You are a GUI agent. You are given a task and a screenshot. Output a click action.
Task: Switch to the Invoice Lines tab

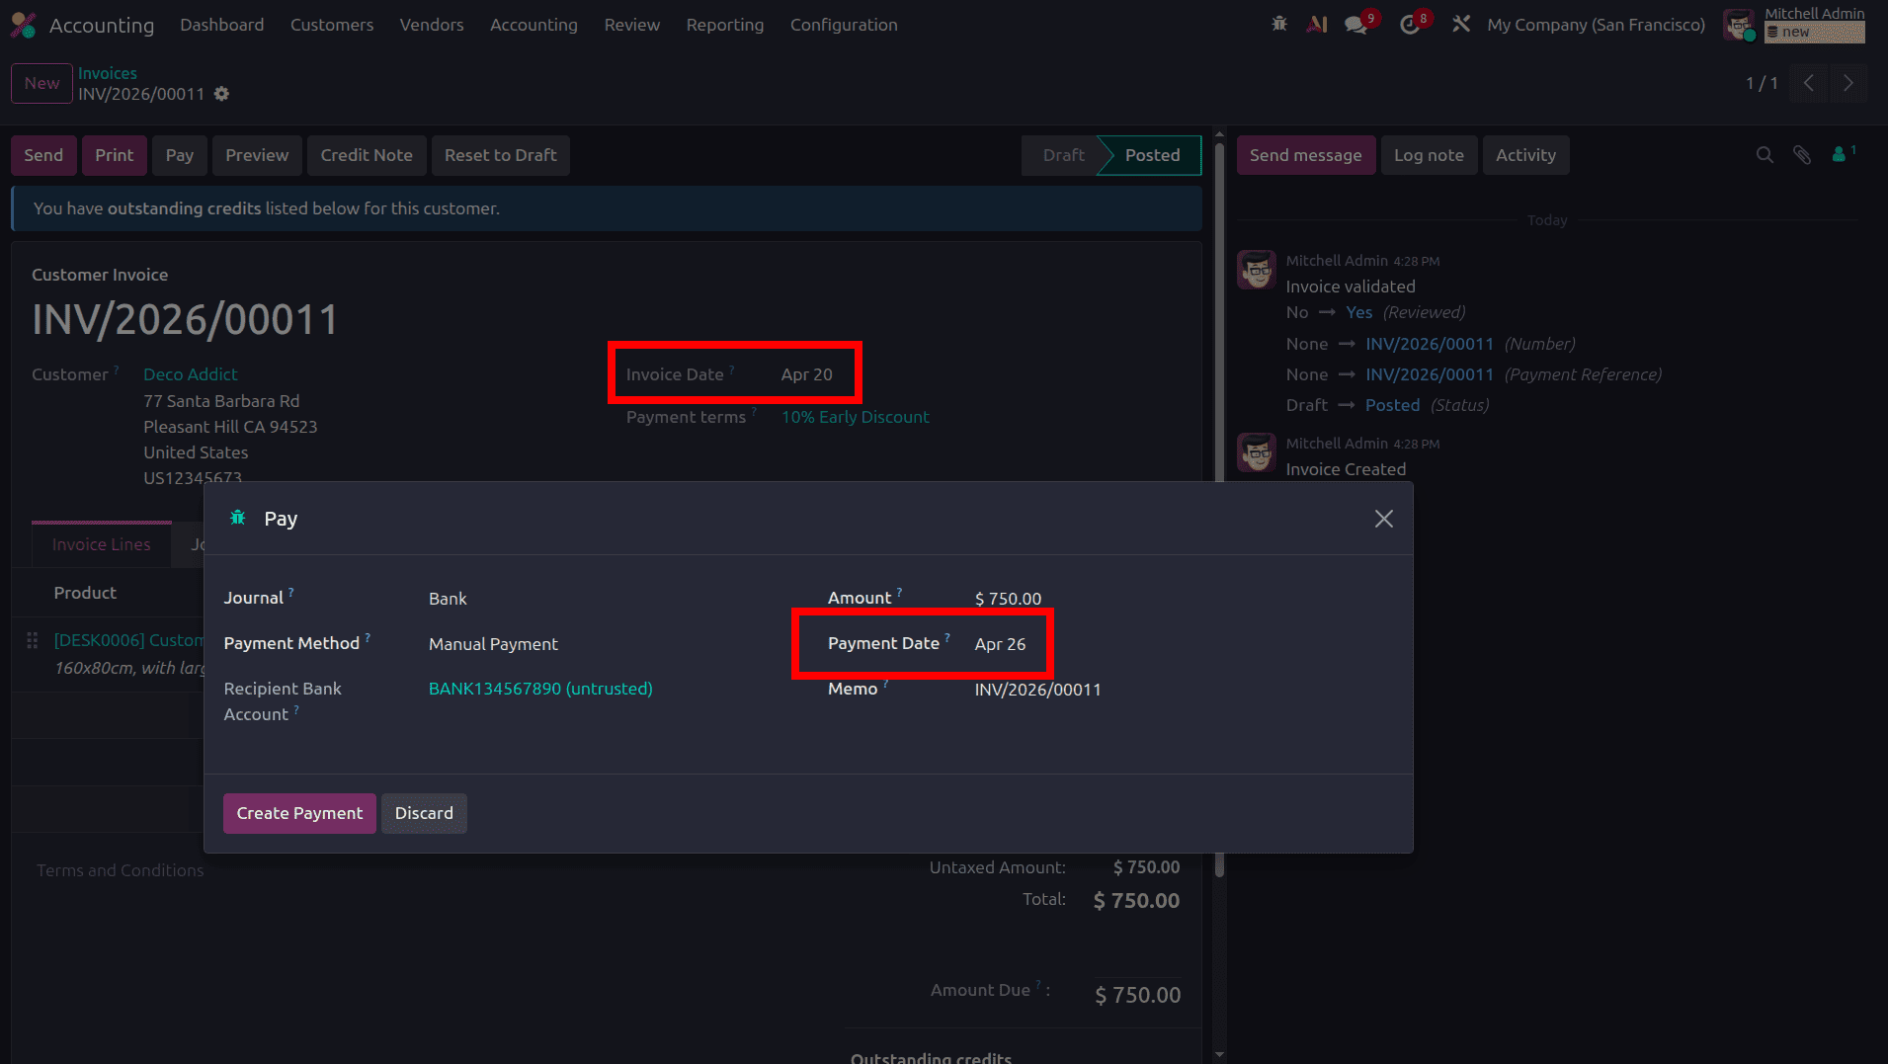click(101, 543)
